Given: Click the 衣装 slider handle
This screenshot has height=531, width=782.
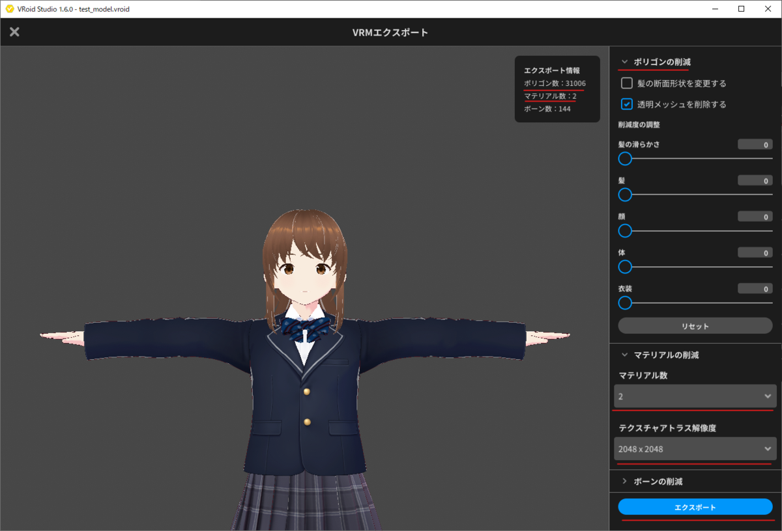Looking at the screenshot, I should [x=625, y=303].
